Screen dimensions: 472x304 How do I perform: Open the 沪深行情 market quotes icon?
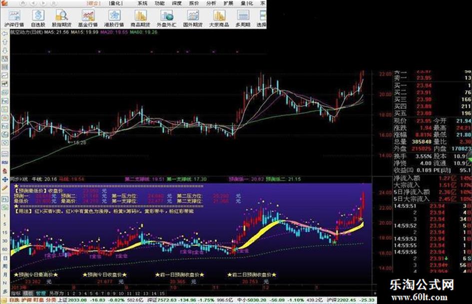(13, 18)
